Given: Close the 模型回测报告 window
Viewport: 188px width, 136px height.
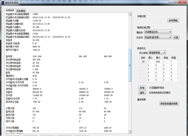Looking at the screenshot, I should pyautogui.click(x=183, y=2).
